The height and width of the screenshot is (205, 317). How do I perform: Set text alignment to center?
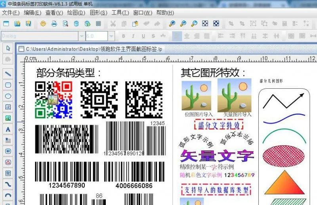click(x=187, y=36)
